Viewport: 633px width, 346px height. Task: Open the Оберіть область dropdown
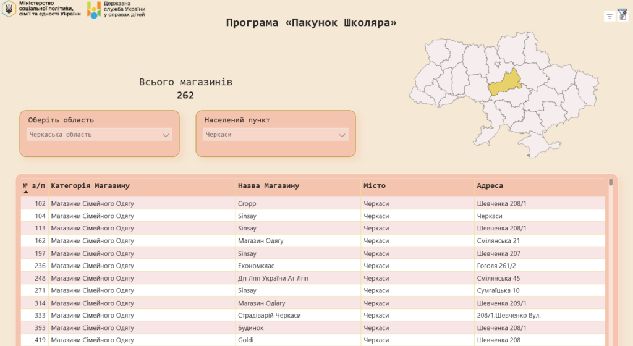click(100, 135)
